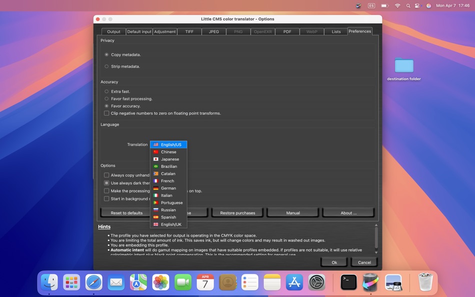
Task: Select Catalan in language list
Action: [x=168, y=173]
